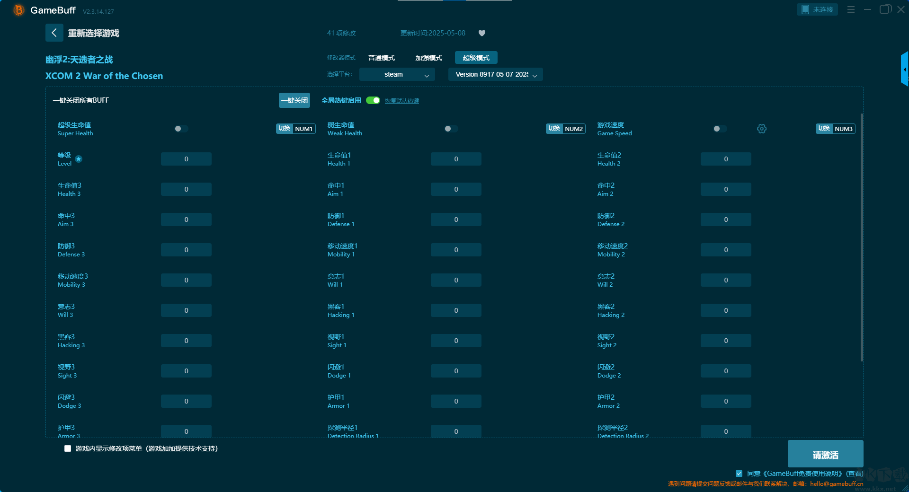Viewport: 909px width, 492px height.
Task: Check the in-game cheat menu checkbox
Action: click(68, 448)
